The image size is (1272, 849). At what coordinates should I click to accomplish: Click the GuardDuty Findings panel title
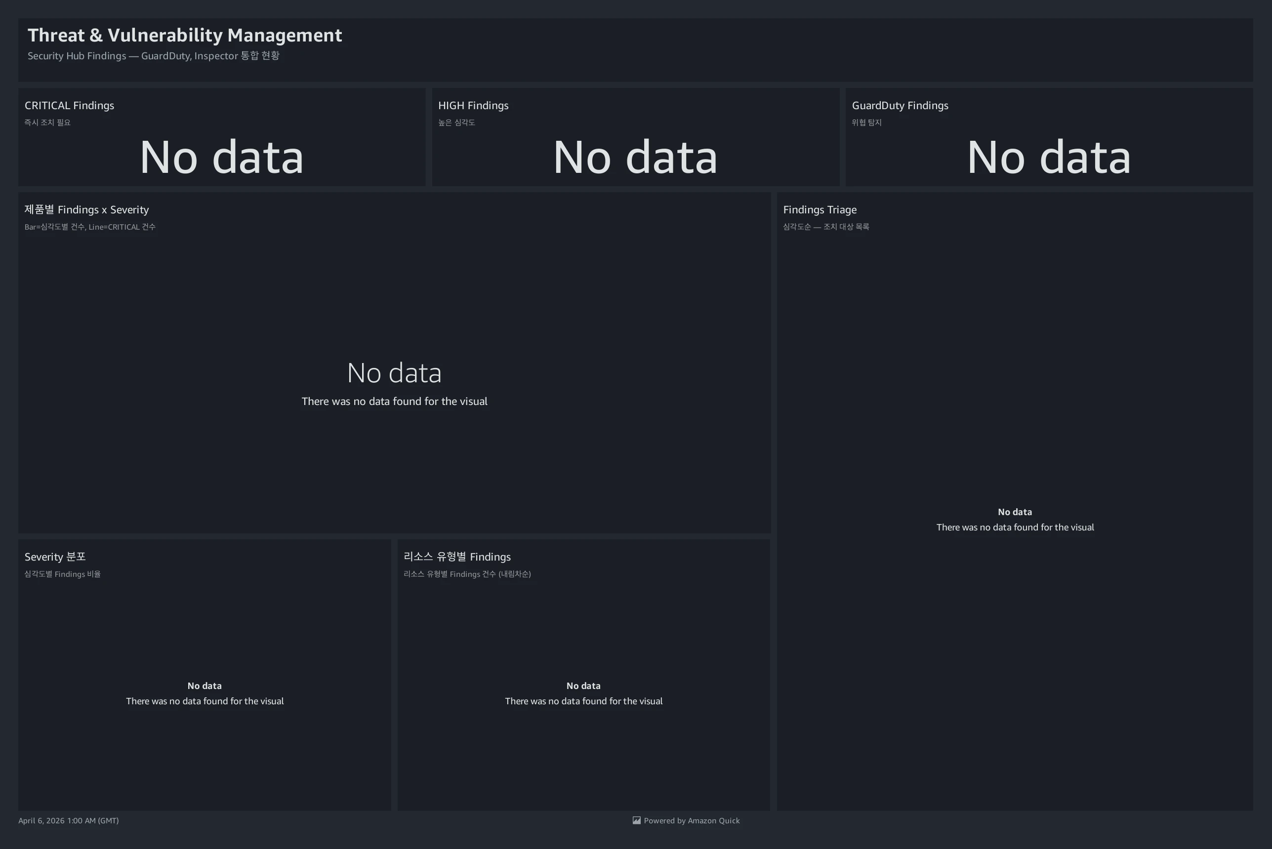tap(900, 106)
